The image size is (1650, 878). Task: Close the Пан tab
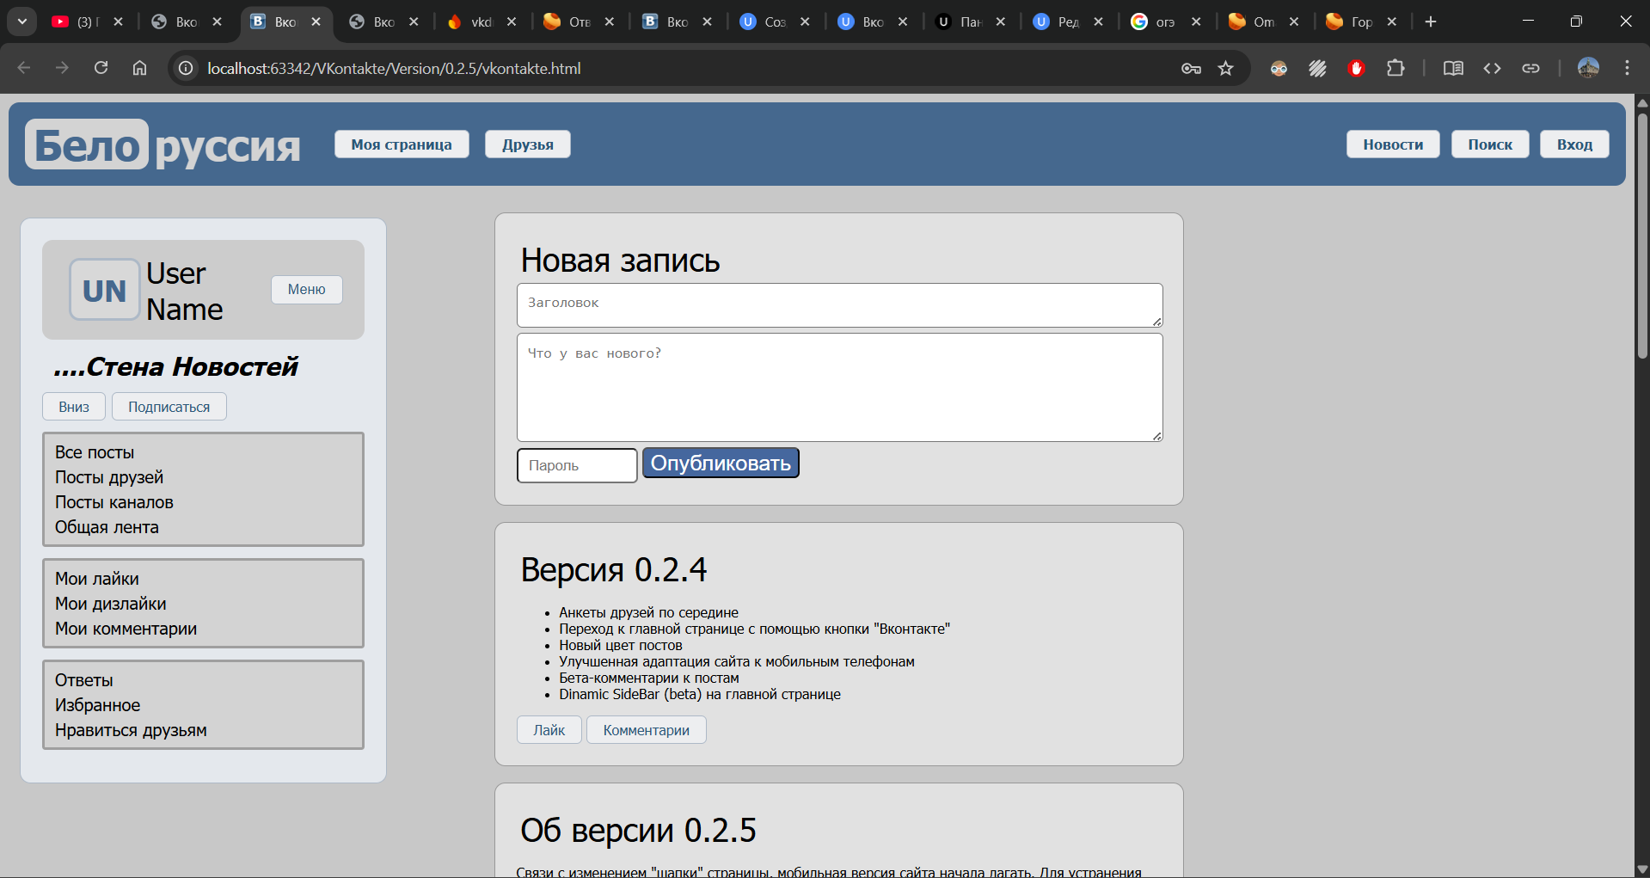pyautogui.click(x=1001, y=21)
